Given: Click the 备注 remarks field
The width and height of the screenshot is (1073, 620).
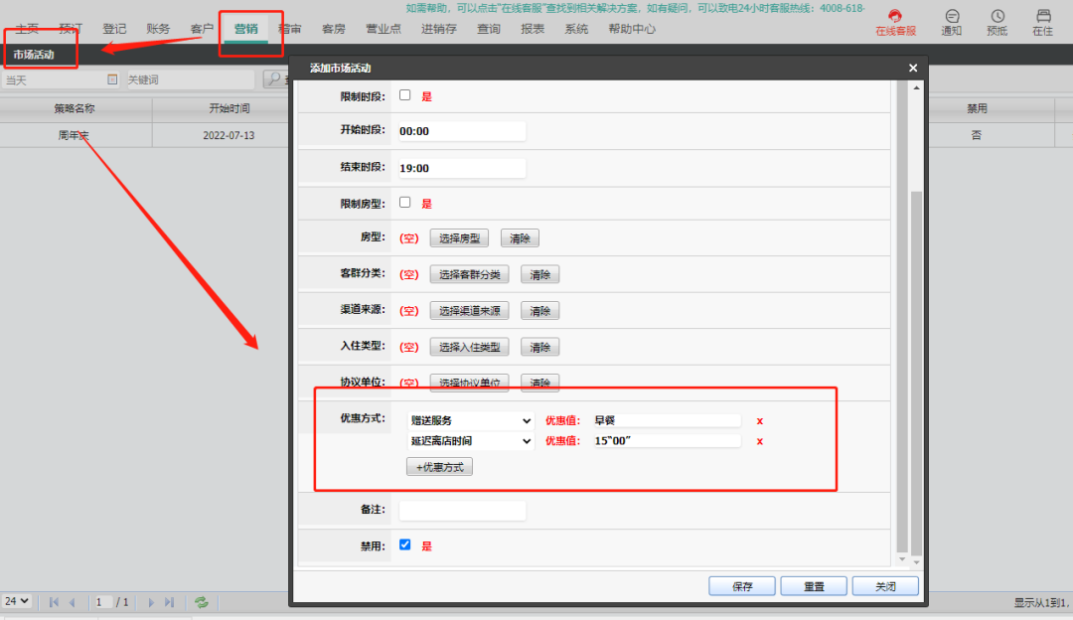Looking at the screenshot, I should click(462, 510).
